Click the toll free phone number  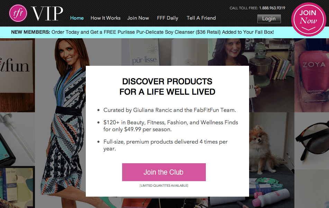(x=272, y=8)
